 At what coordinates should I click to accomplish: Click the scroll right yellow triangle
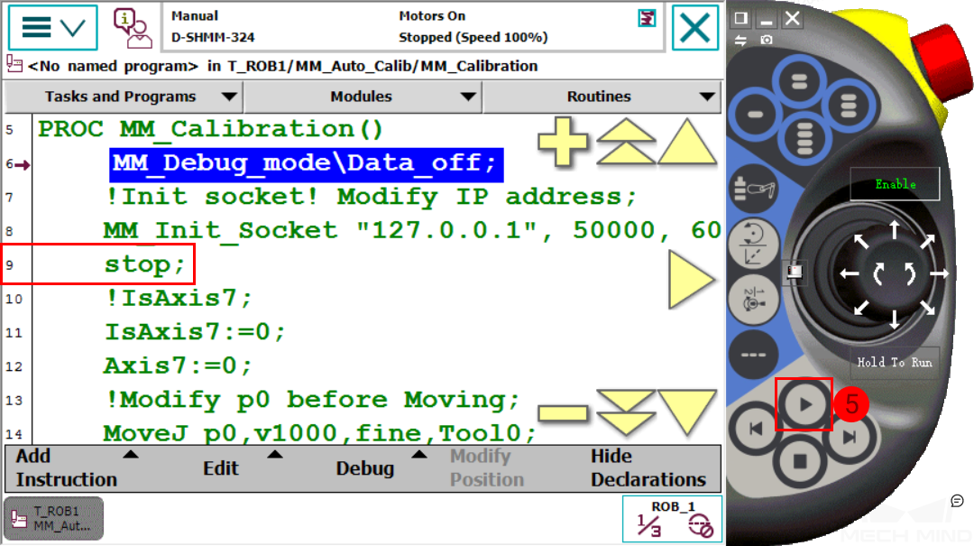[692, 280]
